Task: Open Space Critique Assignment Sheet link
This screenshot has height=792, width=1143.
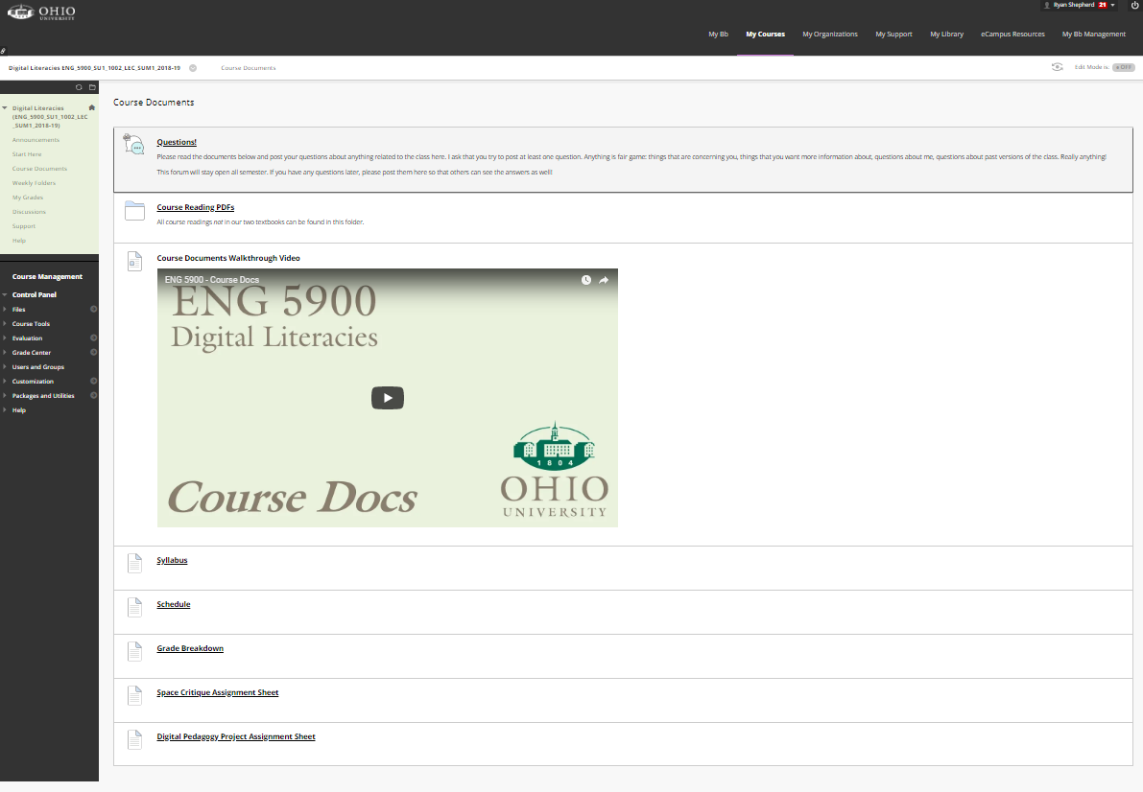Action: coord(218,693)
